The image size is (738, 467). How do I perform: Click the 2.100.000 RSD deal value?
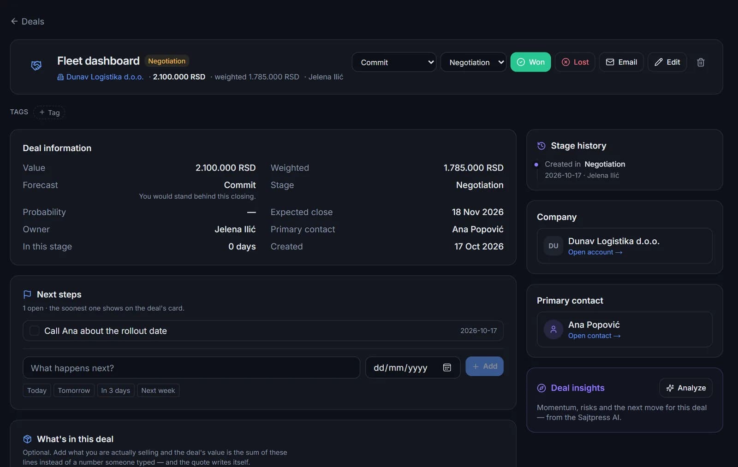pyautogui.click(x=226, y=168)
